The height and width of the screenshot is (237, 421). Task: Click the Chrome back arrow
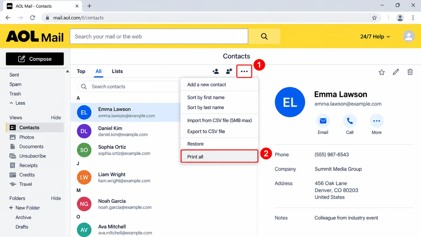[8, 18]
